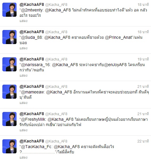Open the 22 นาที timestamp link
Screen dimensions: 151x161
143,141
